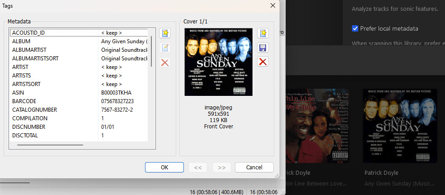Edit the selected metadata field
Viewport: 445px width, 195px height.
[x=165, y=48]
